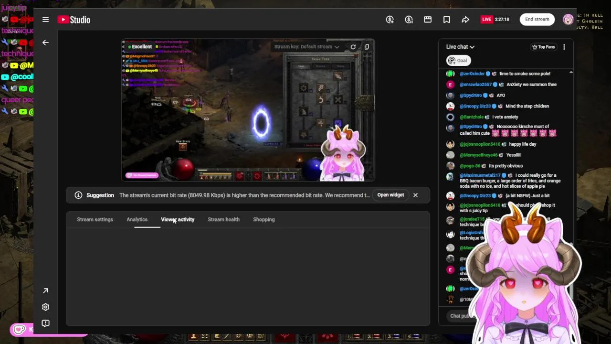611x344 pixels.
Task: Click the stream preview video thumbnail
Action: pyautogui.click(x=248, y=110)
